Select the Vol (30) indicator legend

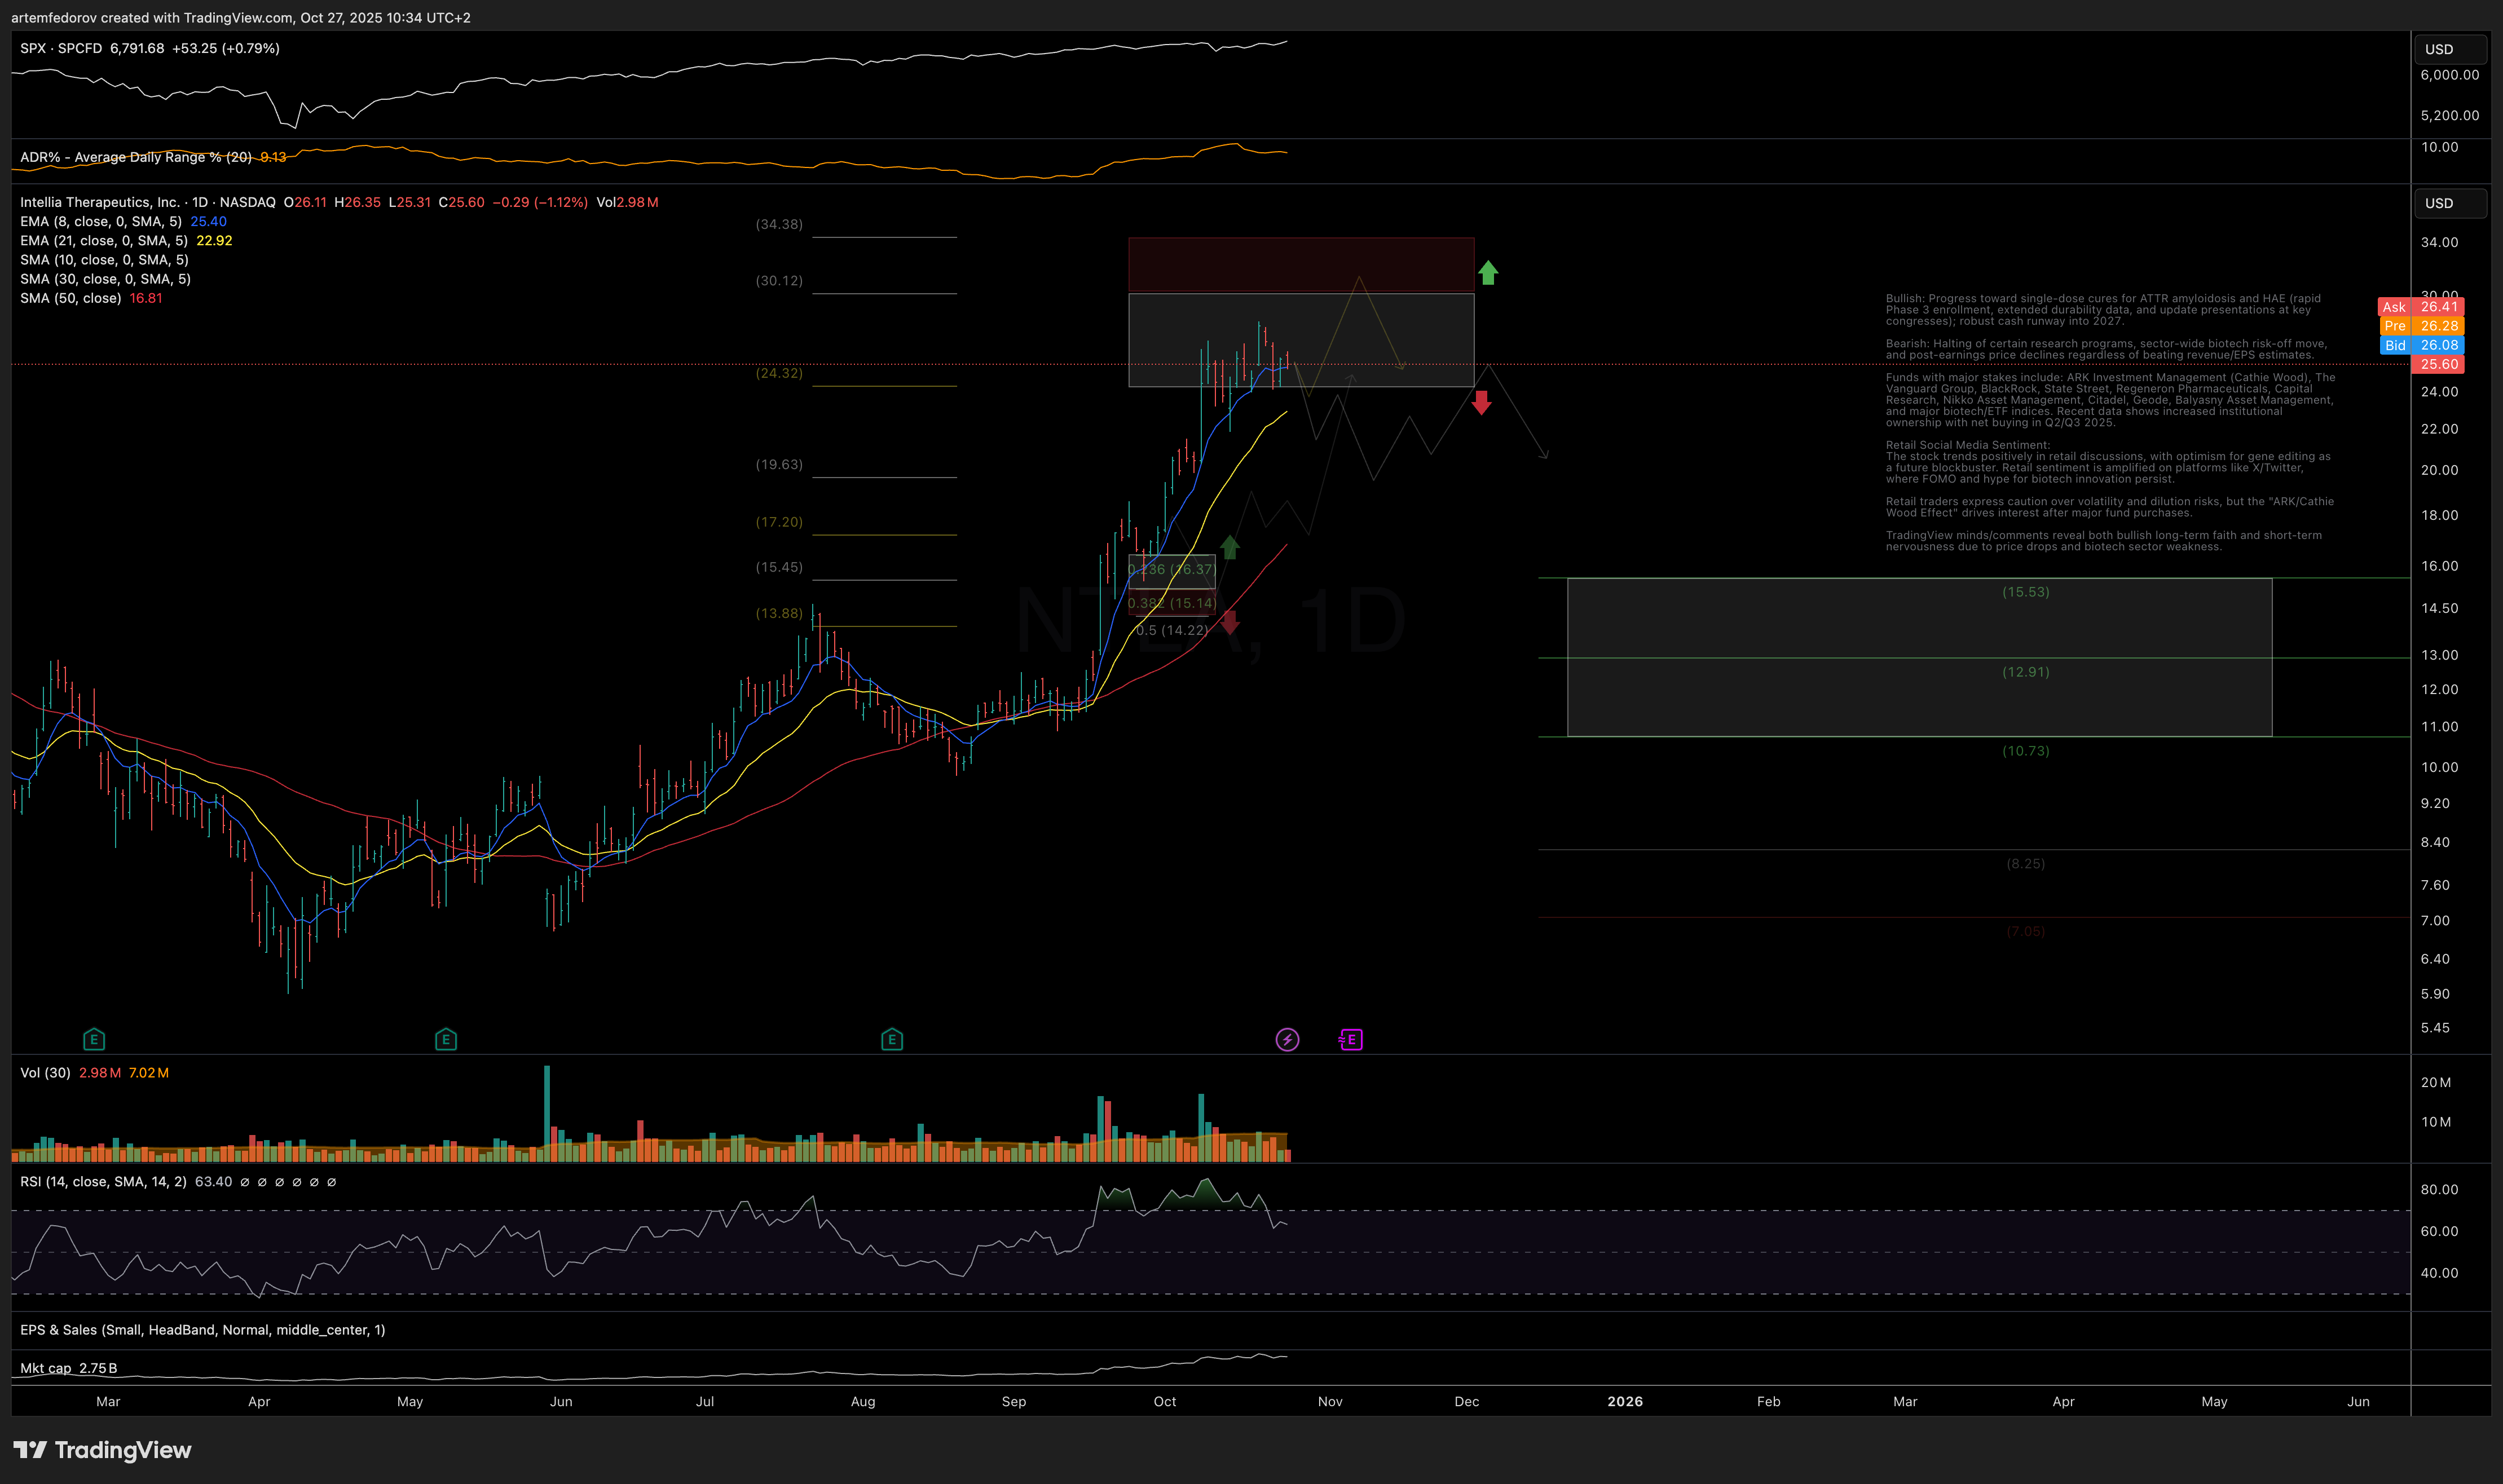pyautogui.click(x=45, y=1073)
